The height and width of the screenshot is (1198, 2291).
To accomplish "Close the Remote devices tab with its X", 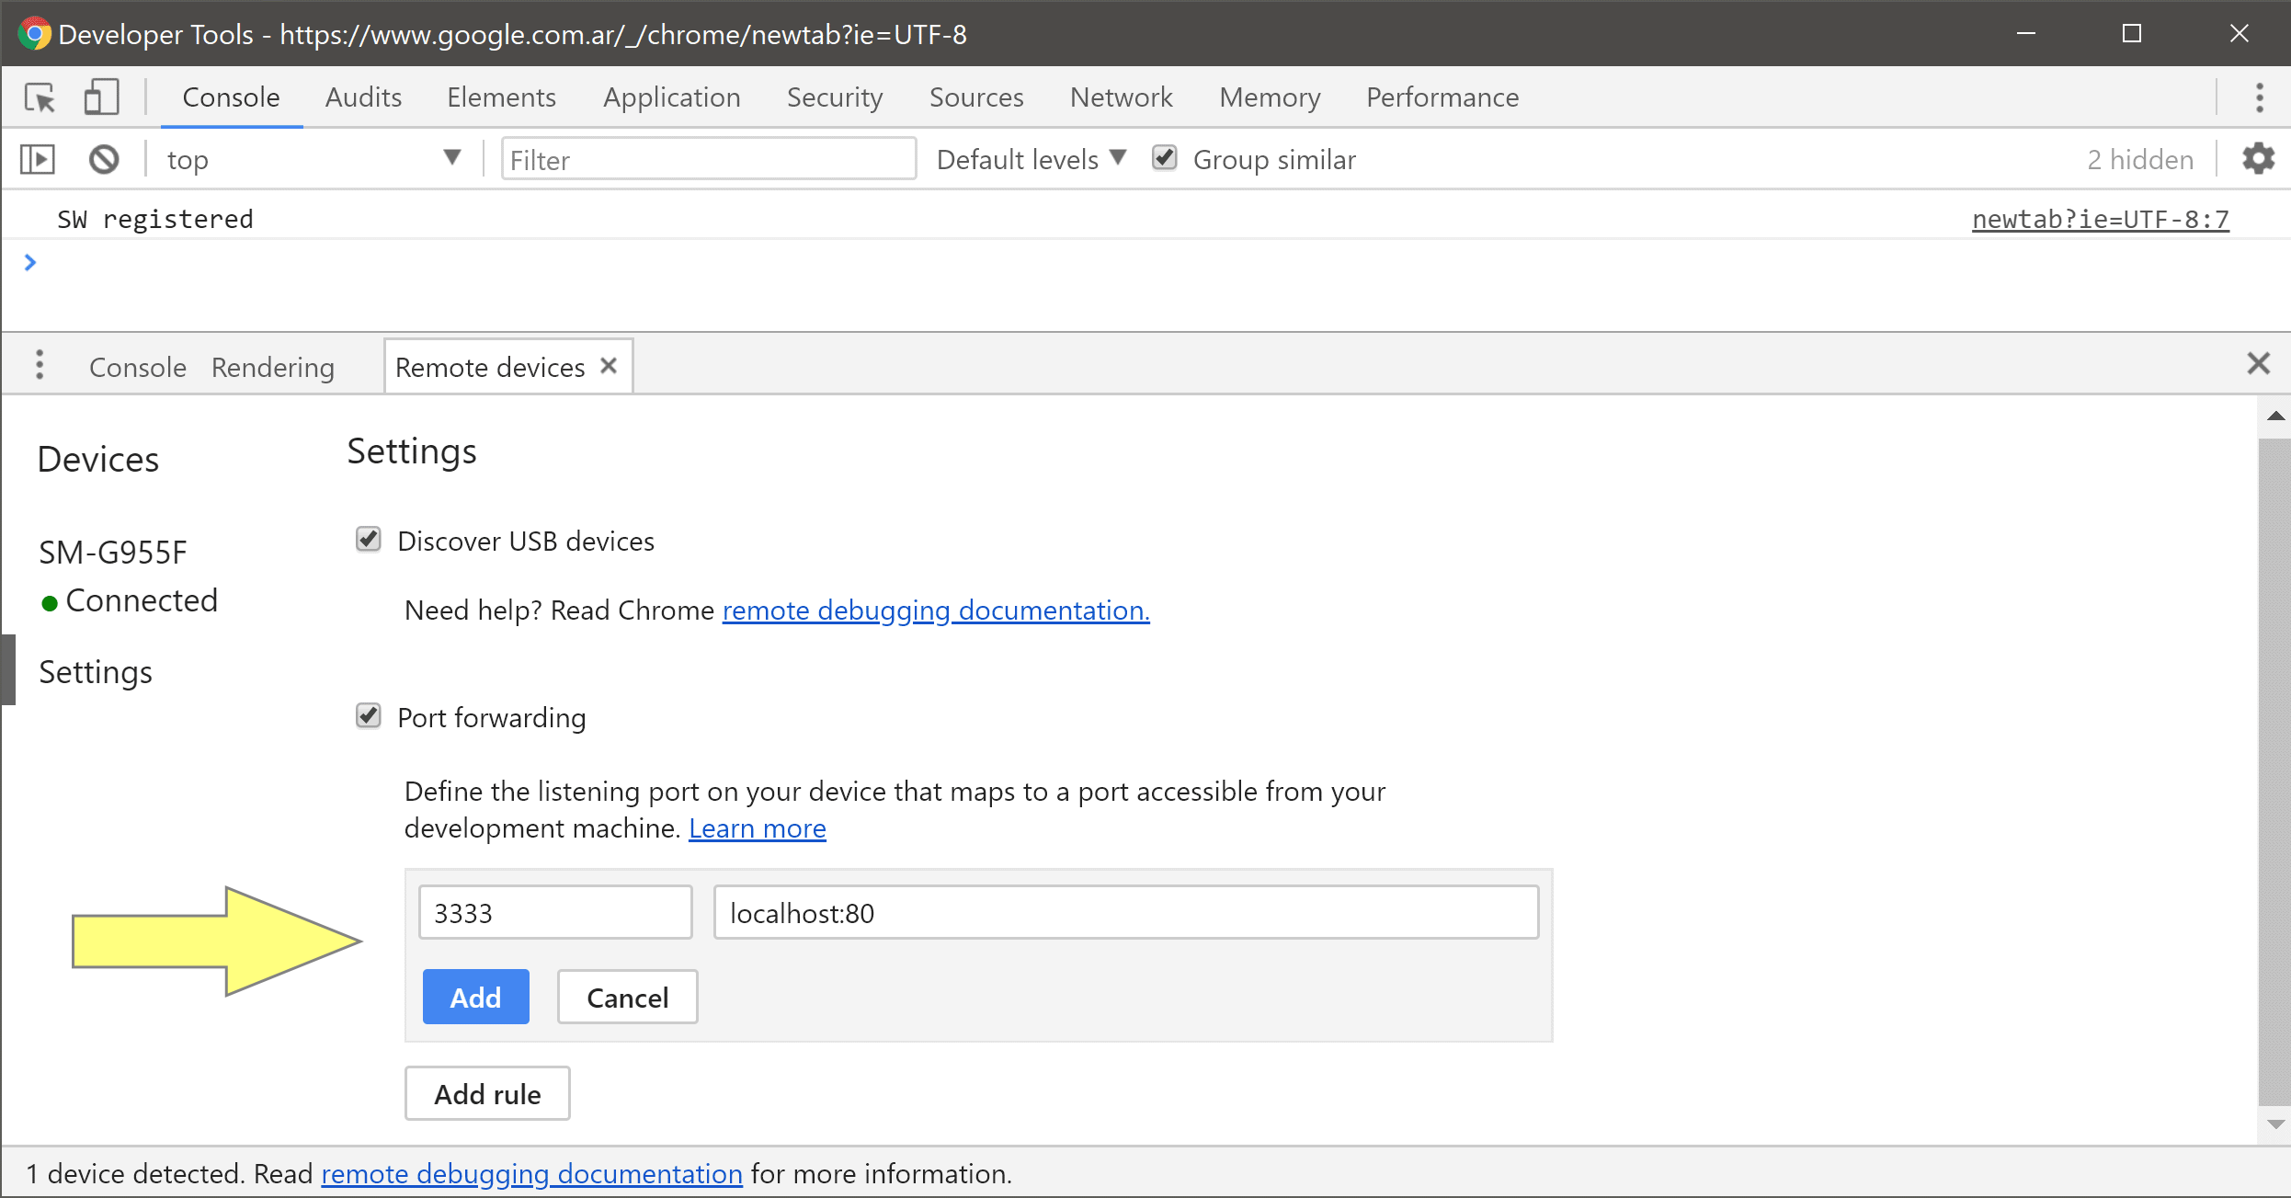I will (x=609, y=366).
